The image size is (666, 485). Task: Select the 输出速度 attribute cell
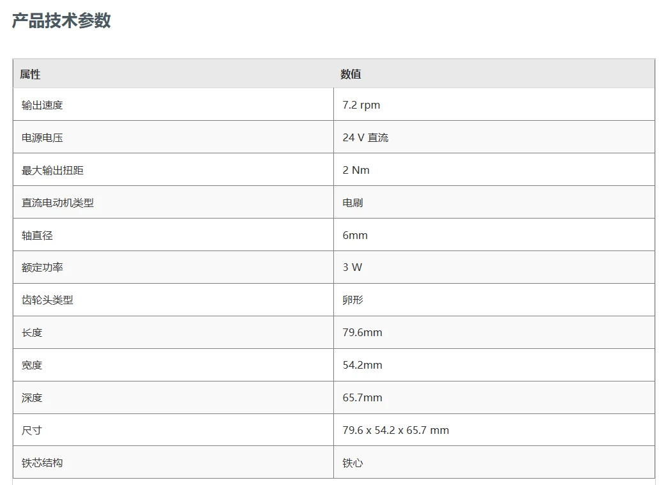pos(42,105)
